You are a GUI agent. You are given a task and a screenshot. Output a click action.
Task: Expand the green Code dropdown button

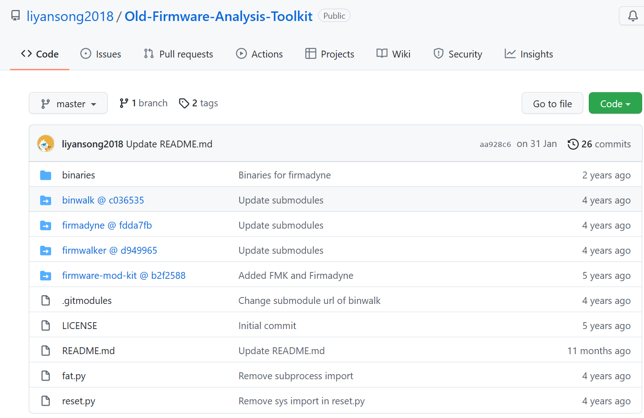coord(615,104)
